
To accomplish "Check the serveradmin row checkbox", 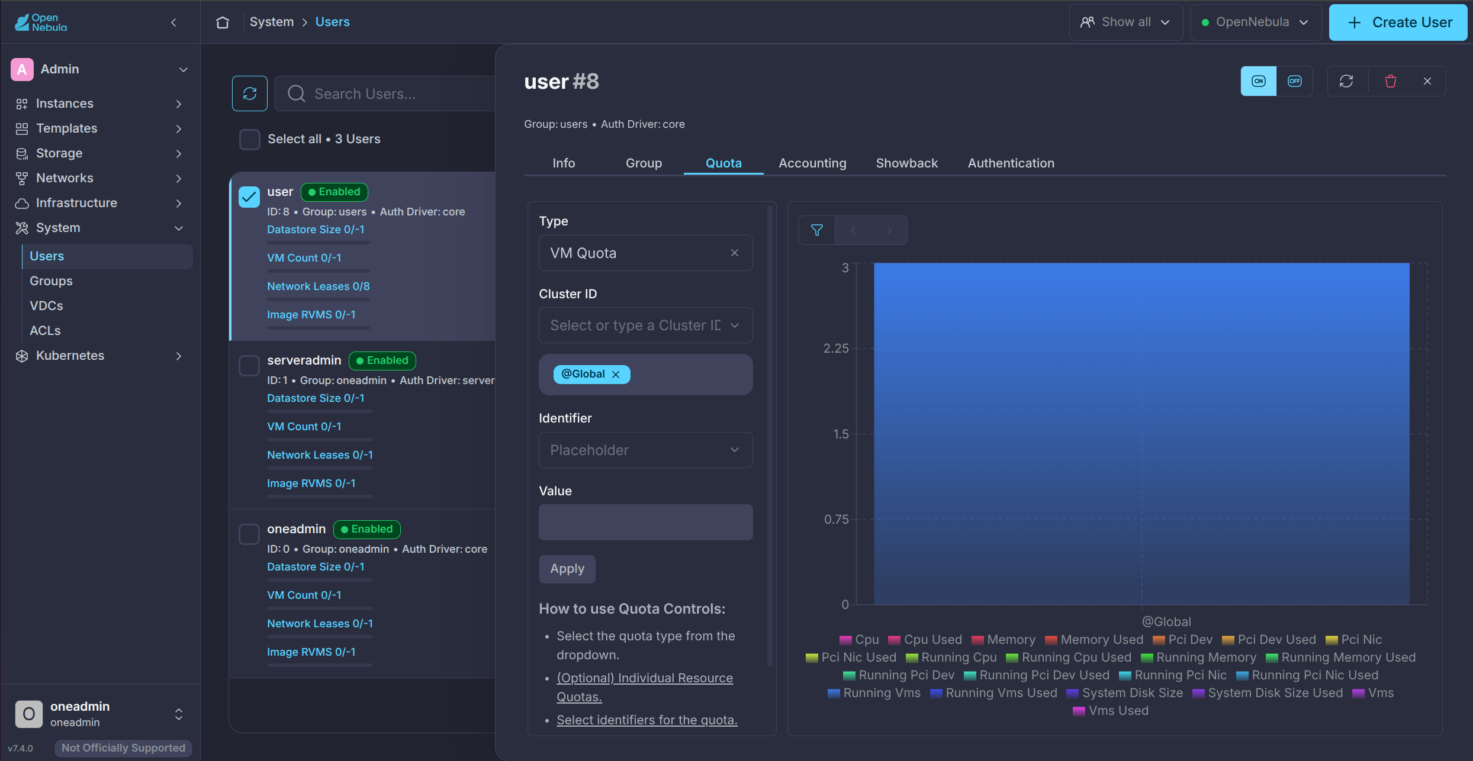I will [x=249, y=366].
